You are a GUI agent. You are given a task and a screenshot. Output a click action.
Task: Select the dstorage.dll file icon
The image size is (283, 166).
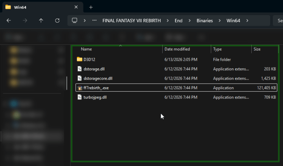pyautogui.click(x=79, y=69)
